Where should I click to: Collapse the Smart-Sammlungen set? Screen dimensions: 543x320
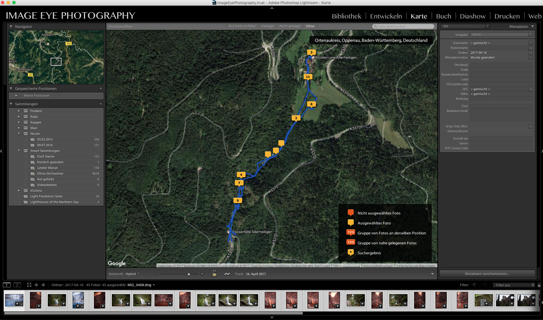tap(19, 151)
